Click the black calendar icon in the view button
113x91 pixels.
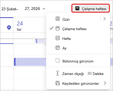[77, 8]
